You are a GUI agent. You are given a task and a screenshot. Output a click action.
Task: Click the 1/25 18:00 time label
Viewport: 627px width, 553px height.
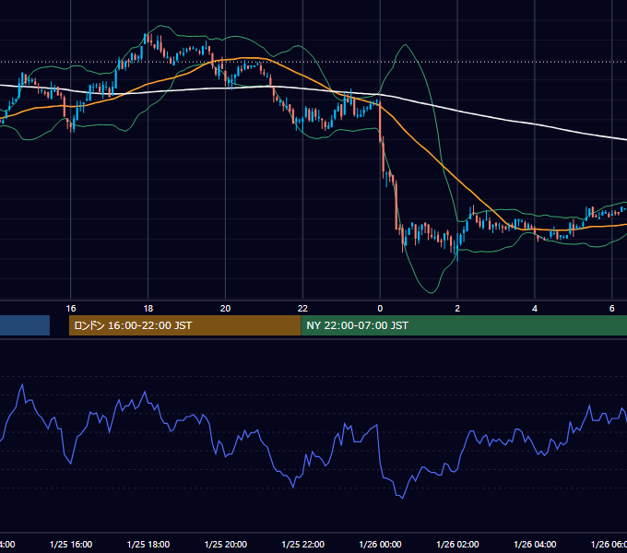click(x=148, y=544)
